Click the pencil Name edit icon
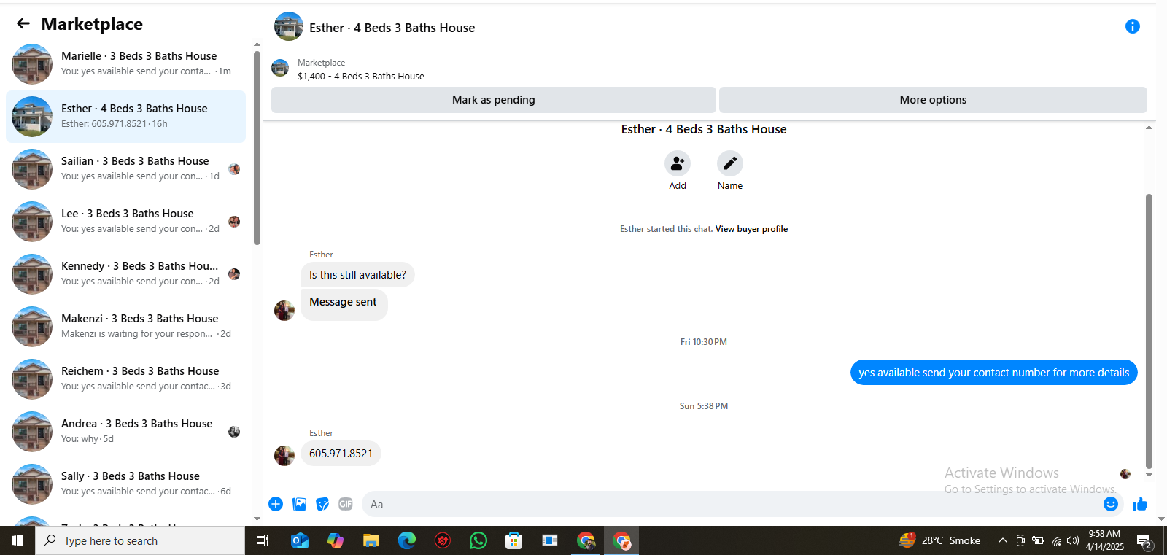1167x555 pixels. click(730, 163)
